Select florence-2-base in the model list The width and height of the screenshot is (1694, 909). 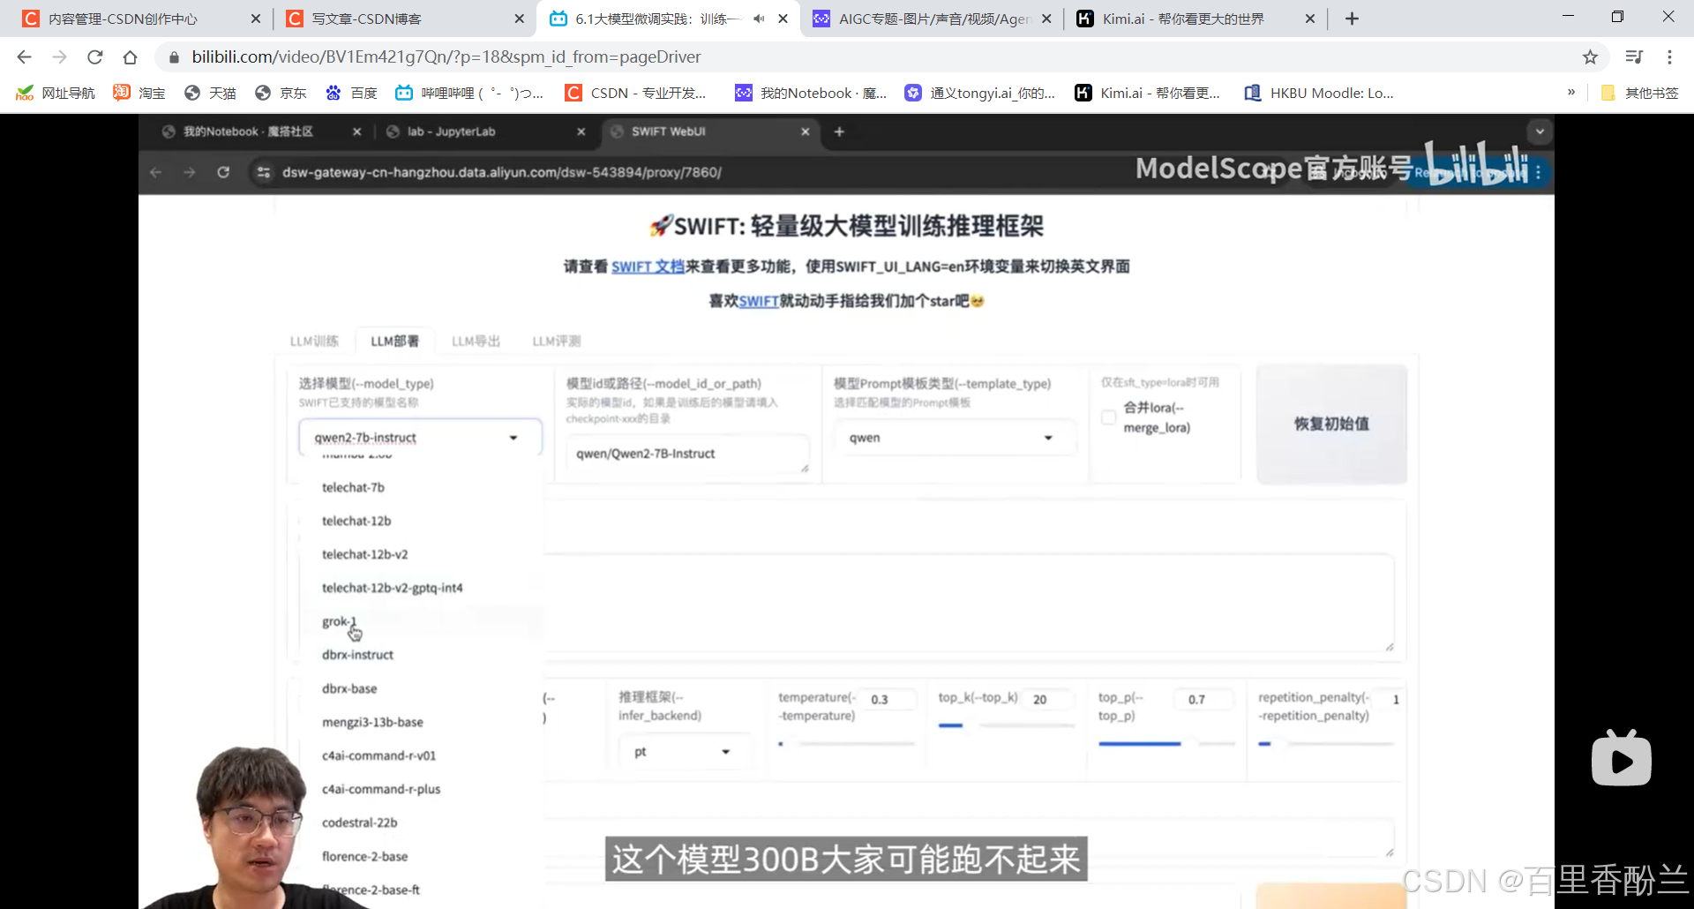pyautogui.click(x=364, y=856)
